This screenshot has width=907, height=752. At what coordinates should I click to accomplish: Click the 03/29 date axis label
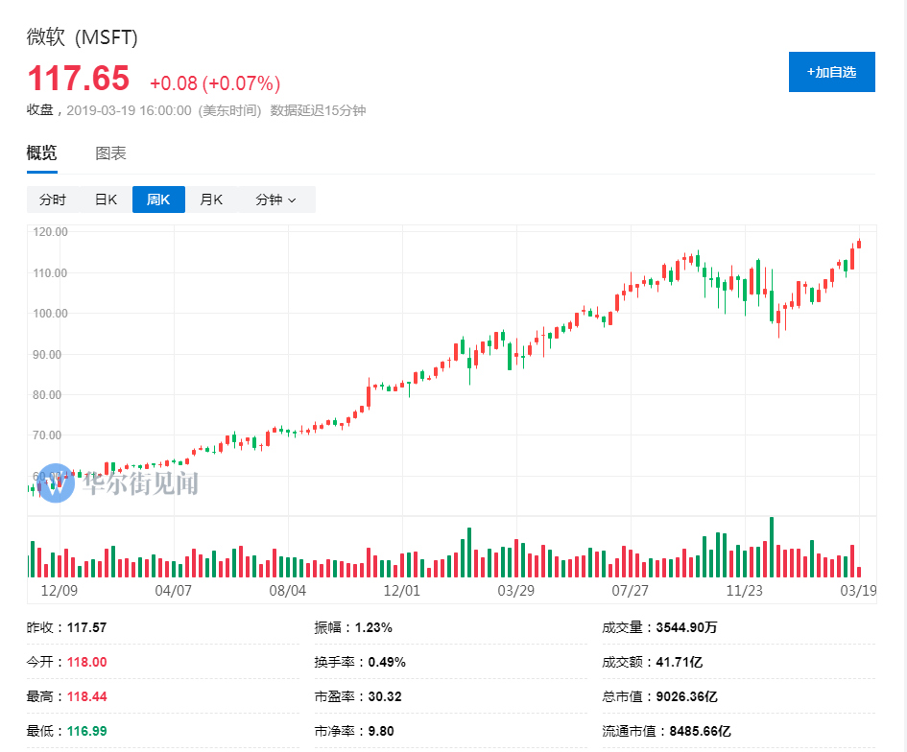click(516, 591)
